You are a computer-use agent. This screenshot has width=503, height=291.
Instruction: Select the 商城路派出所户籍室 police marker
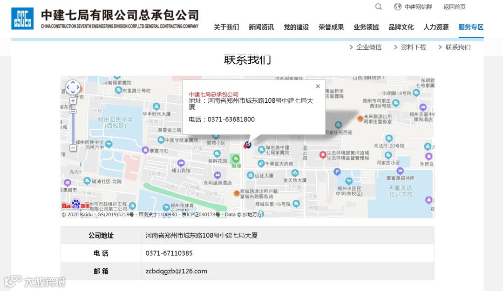click(237, 193)
